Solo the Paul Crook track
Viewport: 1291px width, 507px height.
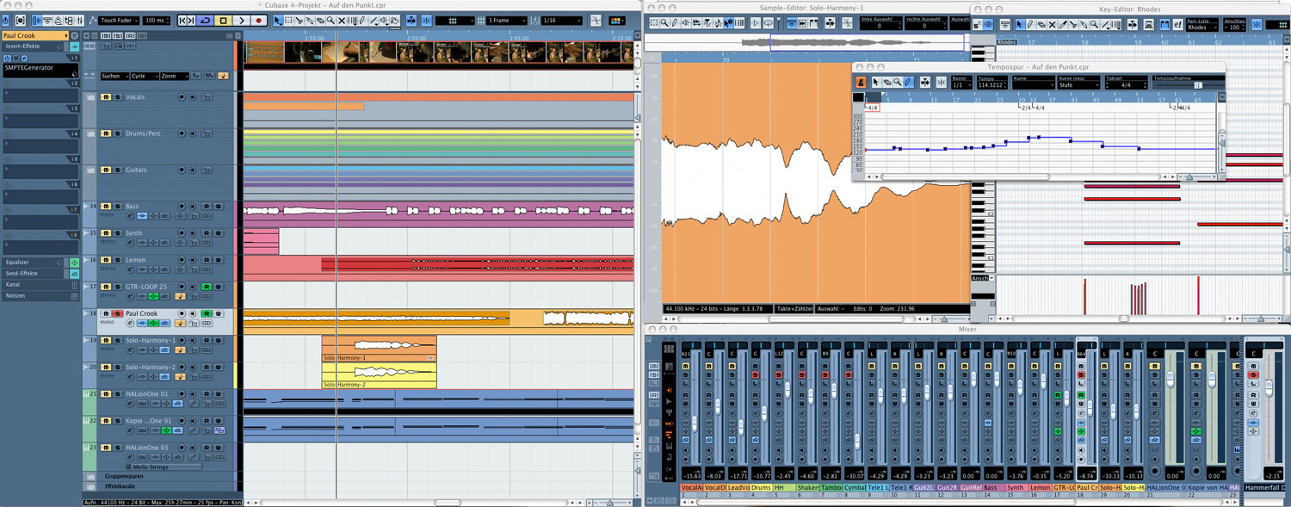(x=115, y=313)
